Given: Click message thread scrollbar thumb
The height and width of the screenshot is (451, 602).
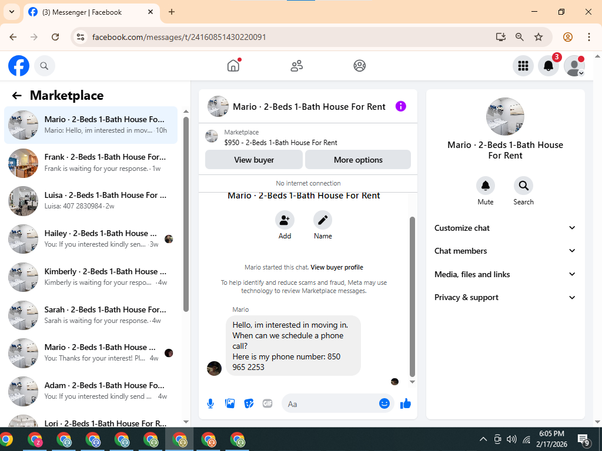Looking at the screenshot, I should coord(412,297).
